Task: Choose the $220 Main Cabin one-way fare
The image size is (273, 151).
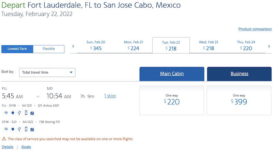Action: (x=172, y=100)
